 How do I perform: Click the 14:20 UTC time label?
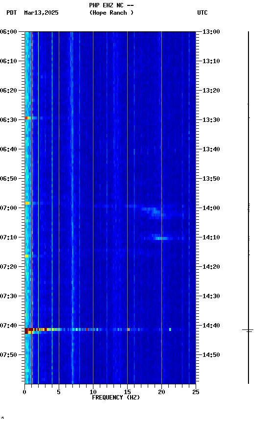pos(211,267)
